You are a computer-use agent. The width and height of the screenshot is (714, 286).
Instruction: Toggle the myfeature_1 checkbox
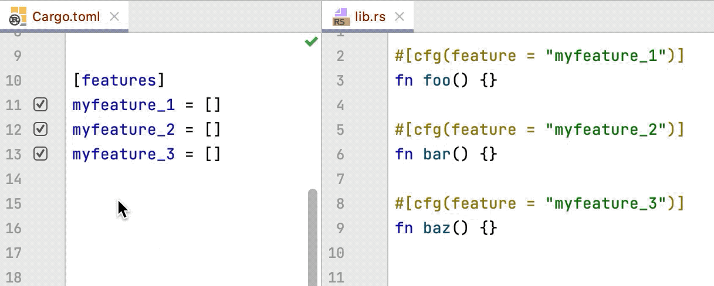tap(40, 105)
